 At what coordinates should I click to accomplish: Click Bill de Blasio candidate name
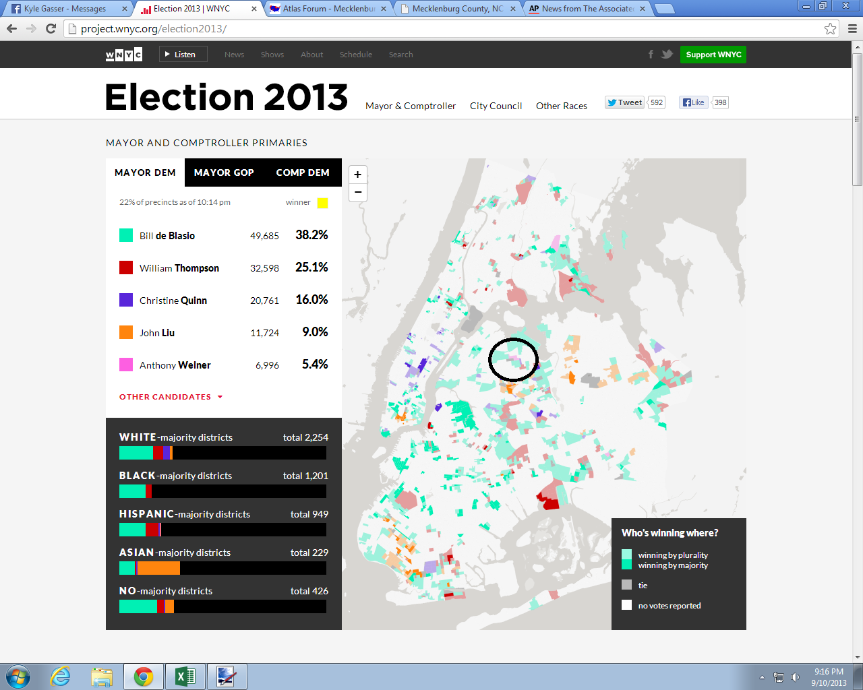point(167,236)
